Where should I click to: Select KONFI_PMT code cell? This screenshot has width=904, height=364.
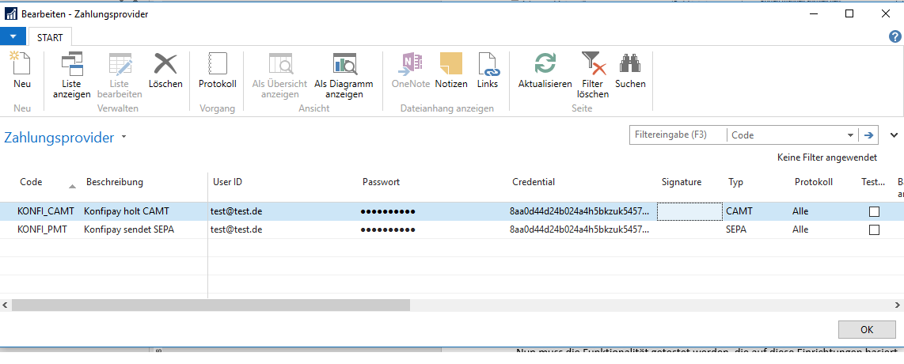pos(43,229)
